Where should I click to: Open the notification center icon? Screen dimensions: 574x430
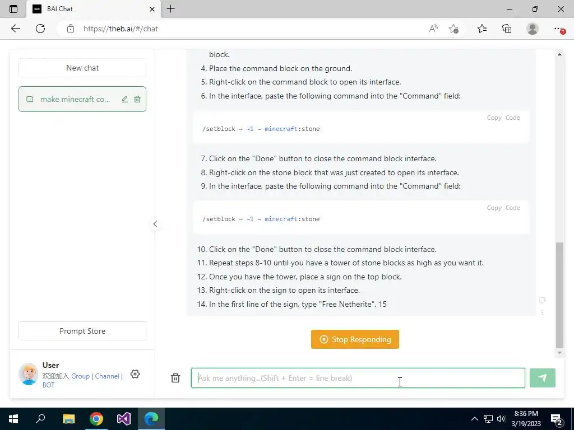(557, 419)
